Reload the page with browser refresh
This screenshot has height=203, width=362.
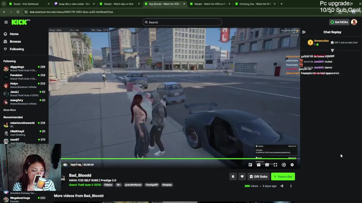(x=18, y=12)
